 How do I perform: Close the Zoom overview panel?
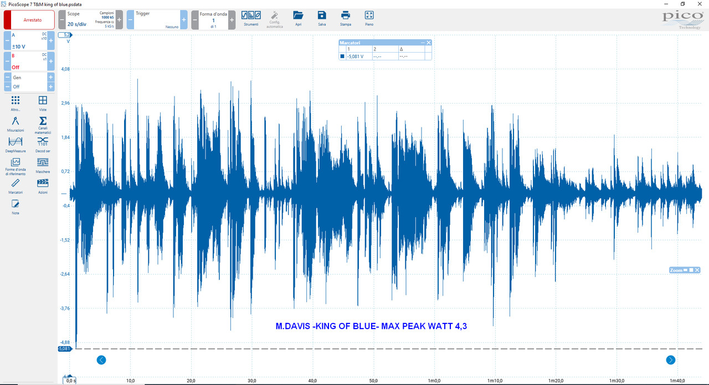697,270
